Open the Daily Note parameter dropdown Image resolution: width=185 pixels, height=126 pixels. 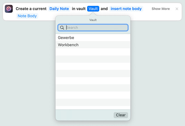click(x=59, y=9)
